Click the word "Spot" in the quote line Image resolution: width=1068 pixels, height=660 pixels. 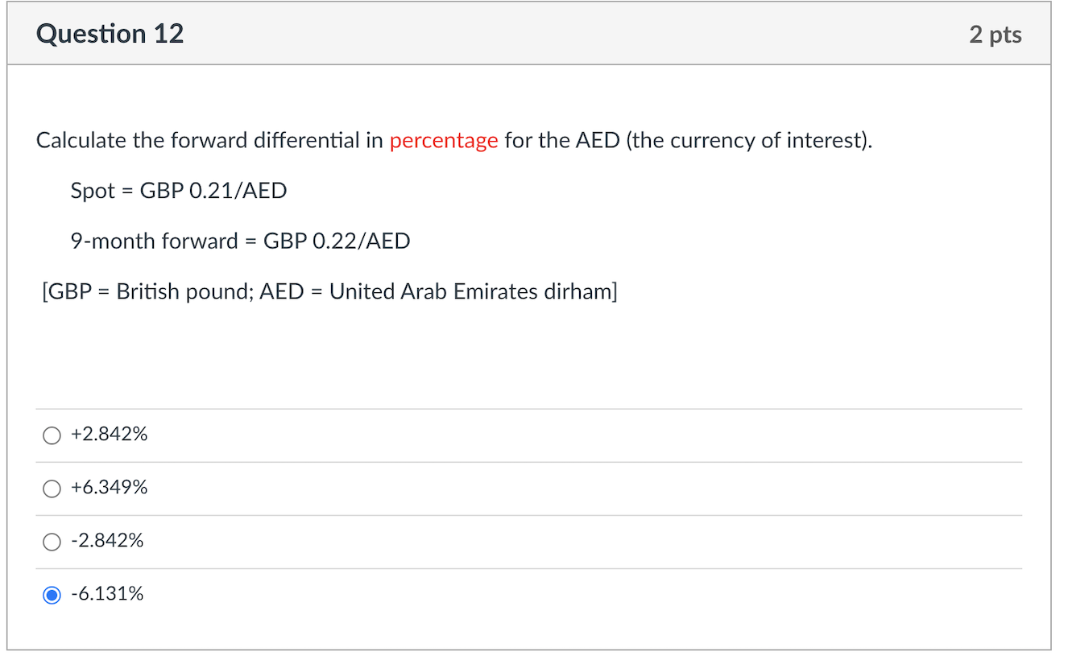click(93, 192)
